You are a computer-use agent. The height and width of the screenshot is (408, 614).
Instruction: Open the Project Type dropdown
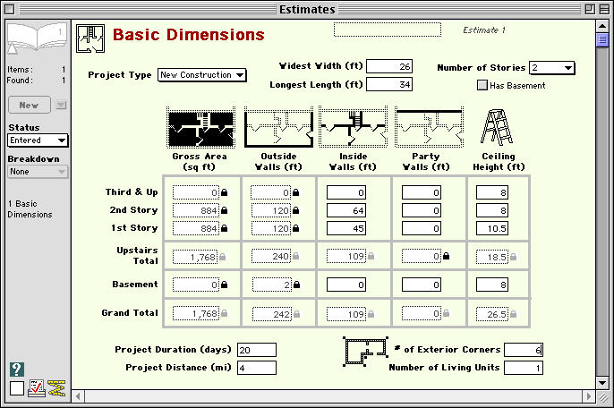[x=201, y=75]
